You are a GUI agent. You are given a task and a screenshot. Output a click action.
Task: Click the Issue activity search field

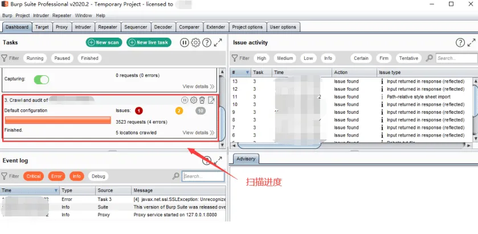456,58
